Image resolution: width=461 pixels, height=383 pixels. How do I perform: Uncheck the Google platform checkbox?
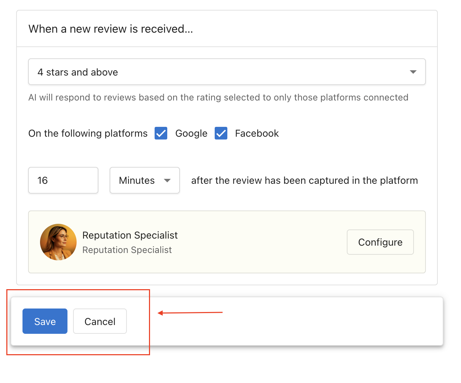coord(161,133)
